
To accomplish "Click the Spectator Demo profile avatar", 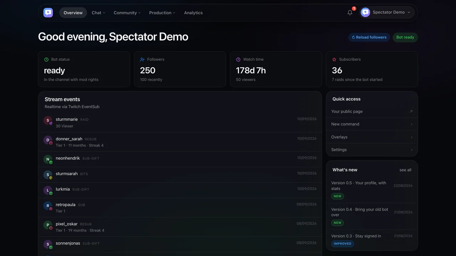I will [365, 12].
